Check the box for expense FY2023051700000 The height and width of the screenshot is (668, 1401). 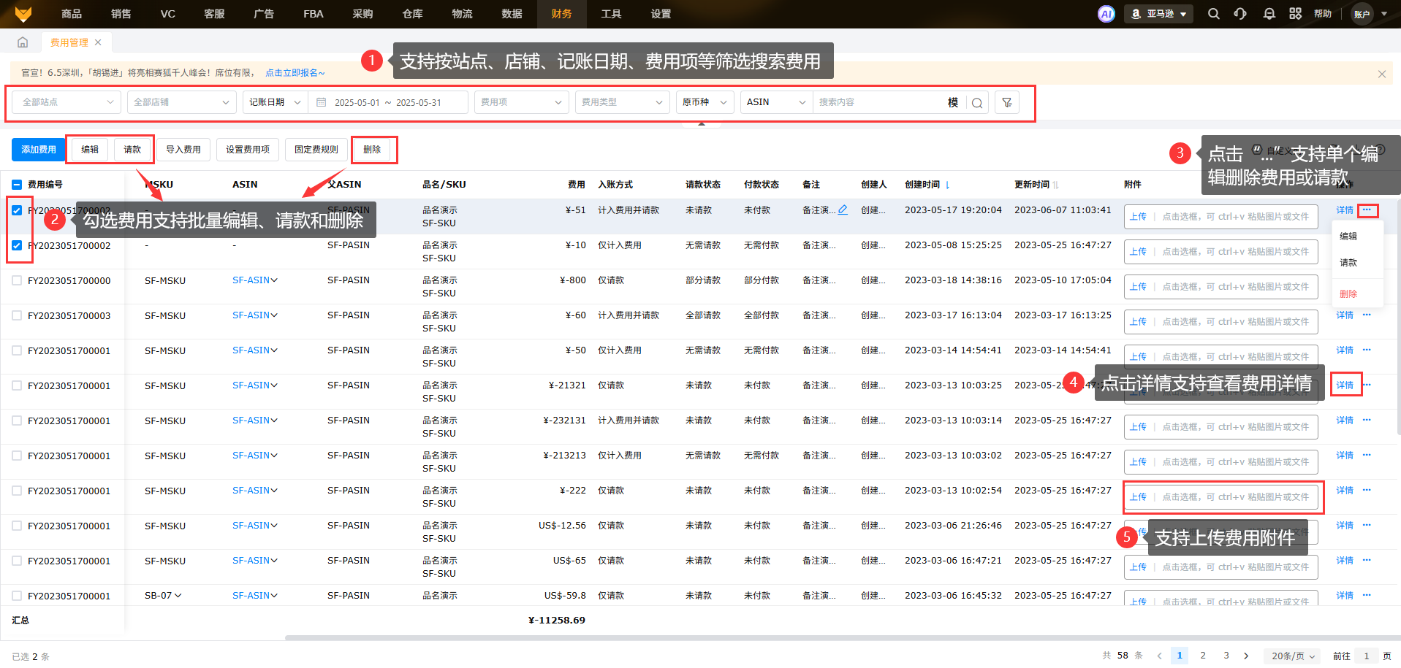pyautogui.click(x=17, y=280)
